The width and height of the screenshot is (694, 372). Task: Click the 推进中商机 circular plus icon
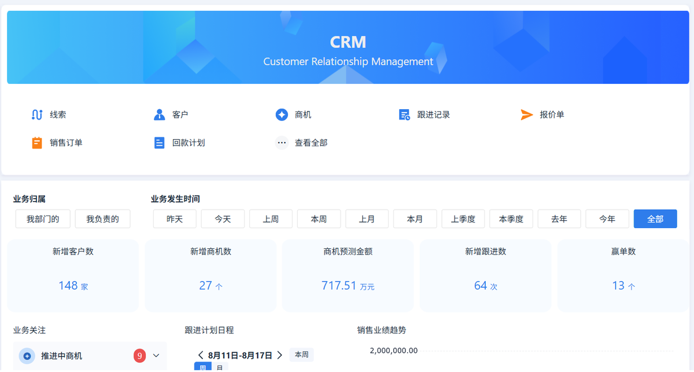pos(27,356)
